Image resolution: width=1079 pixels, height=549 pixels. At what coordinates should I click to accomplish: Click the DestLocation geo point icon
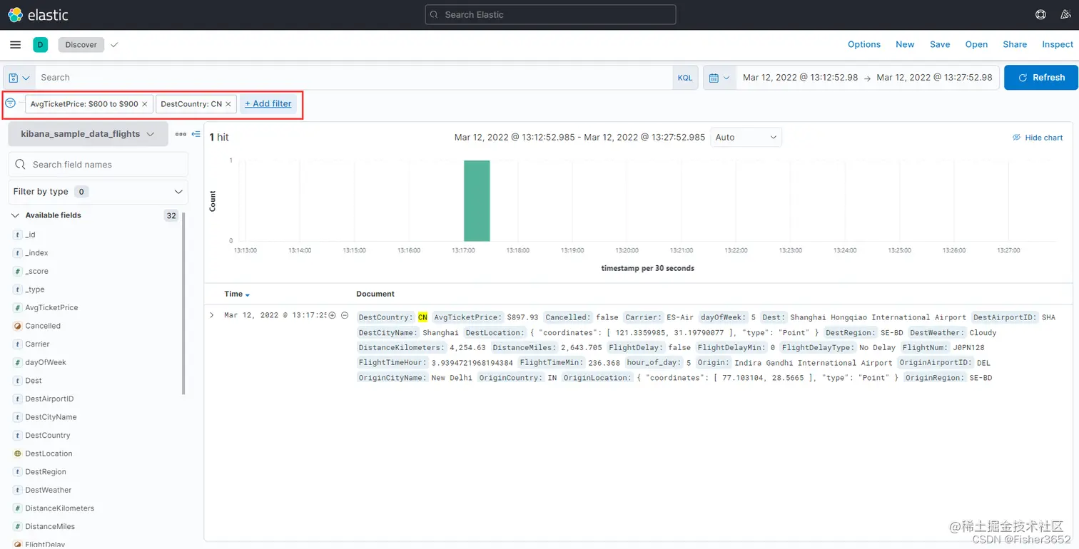[x=17, y=453]
